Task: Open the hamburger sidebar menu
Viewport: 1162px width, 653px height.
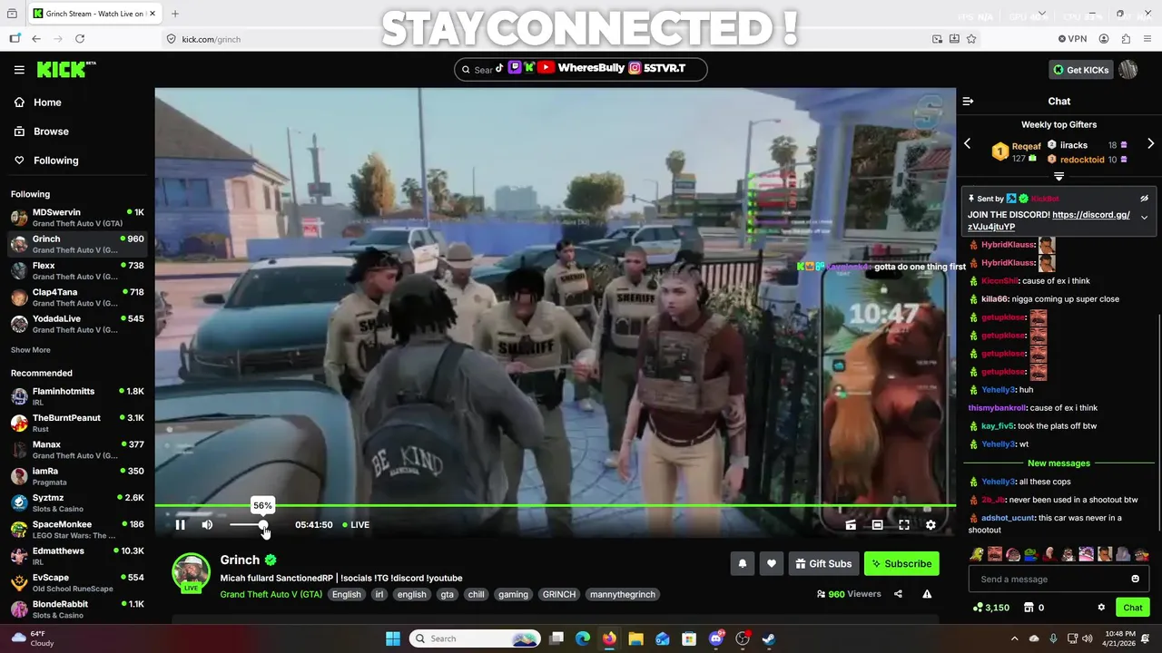Action: (x=19, y=70)
